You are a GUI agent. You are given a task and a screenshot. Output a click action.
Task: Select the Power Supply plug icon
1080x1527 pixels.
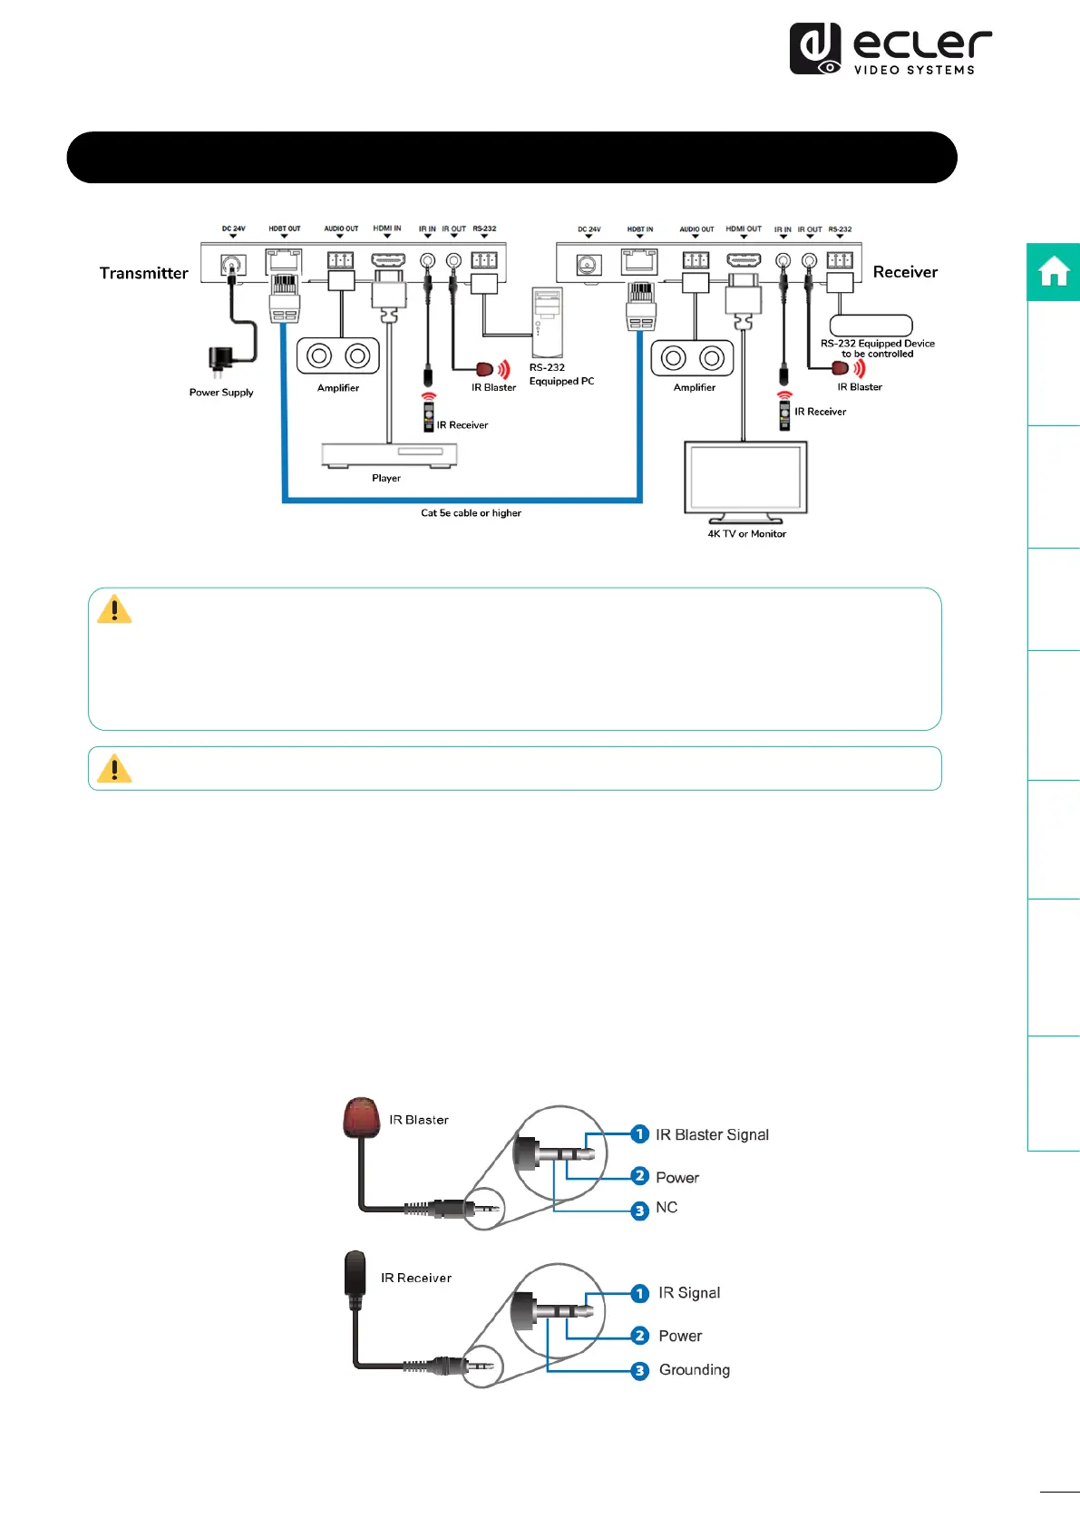219,361
